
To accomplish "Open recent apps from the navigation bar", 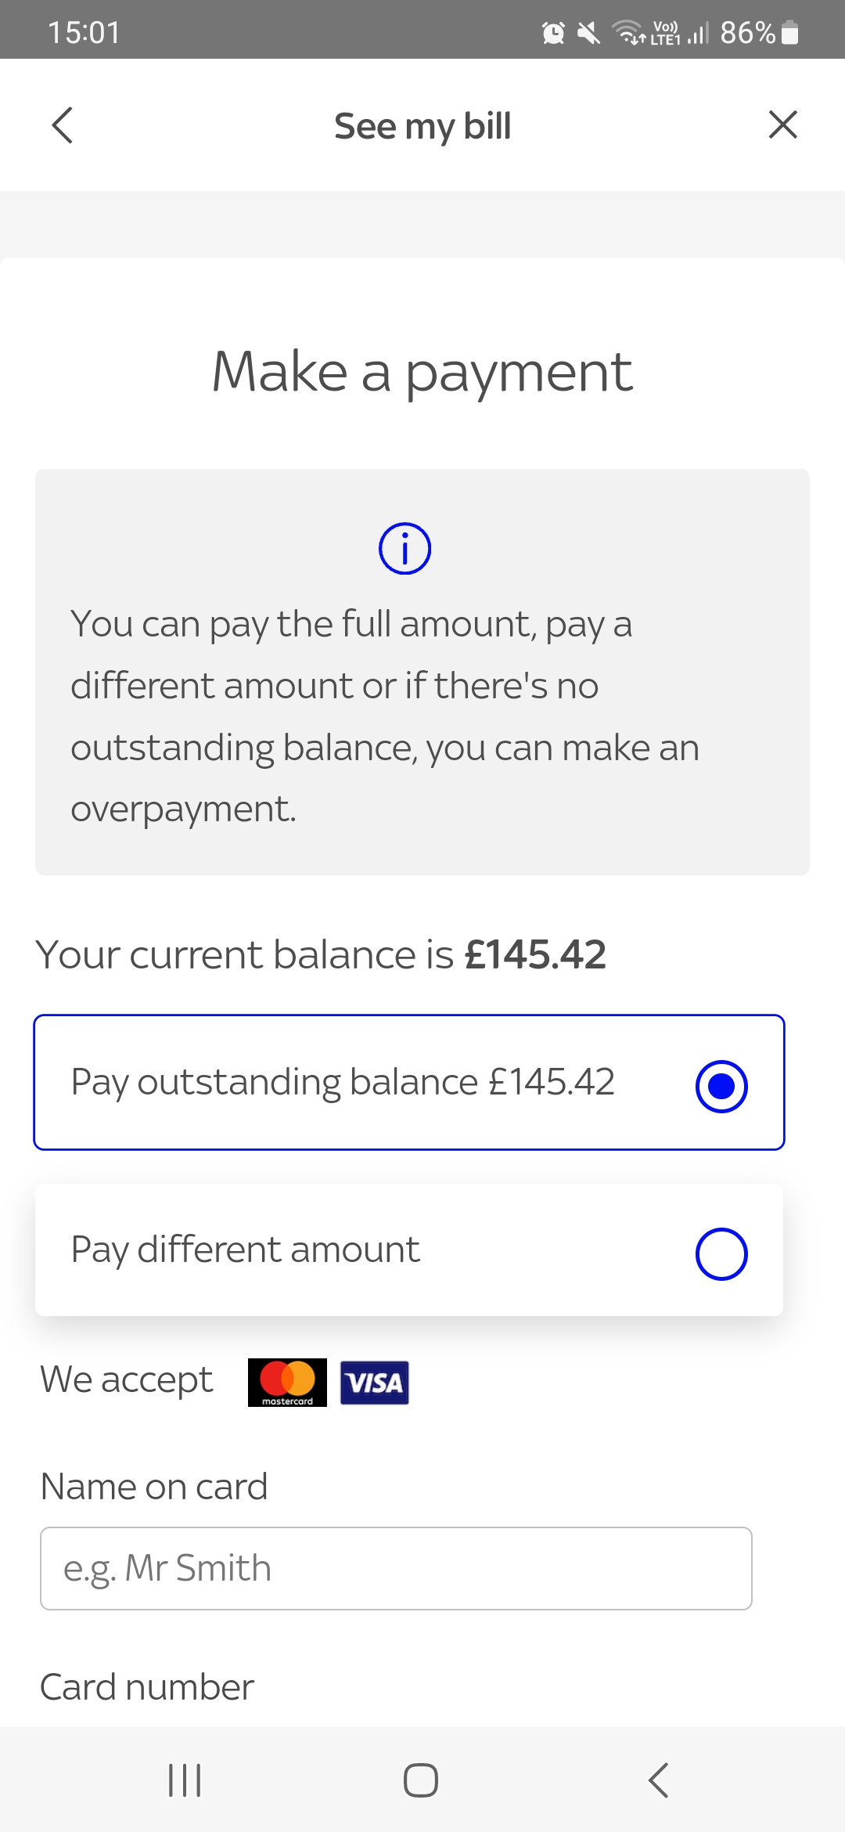I will 184,1779.
